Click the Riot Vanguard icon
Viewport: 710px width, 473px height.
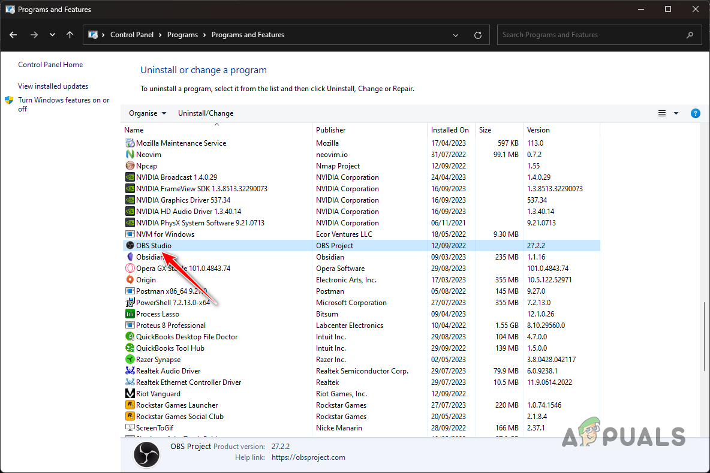pos(130,393)
